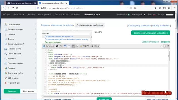178x100 pixels.
Task: Show site security lock info
Action: [42, 8]
